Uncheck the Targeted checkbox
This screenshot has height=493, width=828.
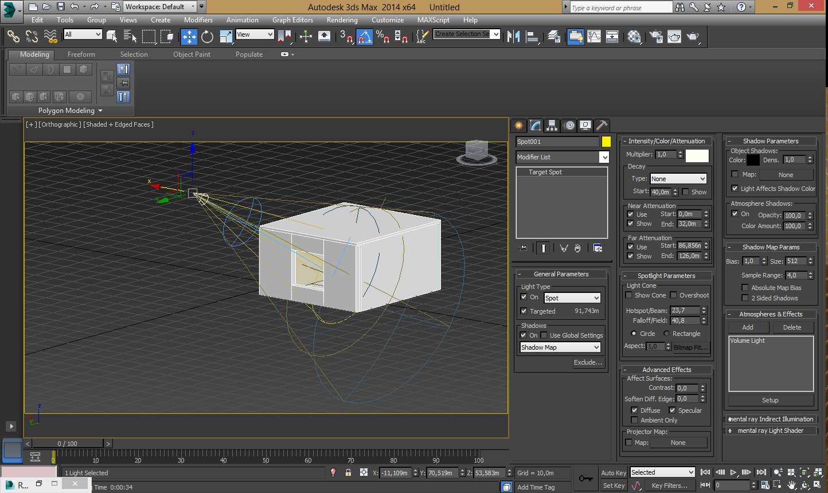click(x=524, y=311)
